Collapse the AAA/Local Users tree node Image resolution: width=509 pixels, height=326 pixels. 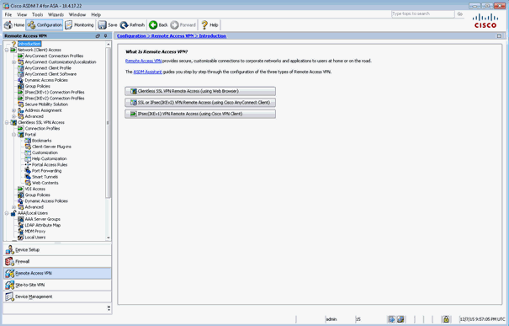[7, 213]
